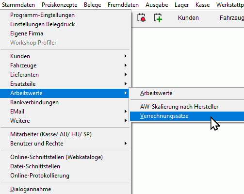
Task: Click the Kunden toolbar button
Action: (188, 18)
